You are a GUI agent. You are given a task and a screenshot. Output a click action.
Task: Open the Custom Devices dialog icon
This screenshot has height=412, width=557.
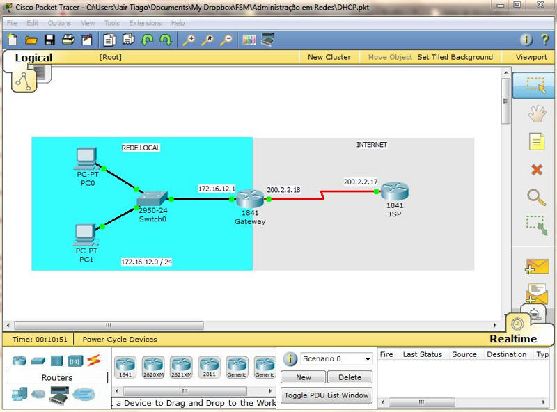point(267,39)
